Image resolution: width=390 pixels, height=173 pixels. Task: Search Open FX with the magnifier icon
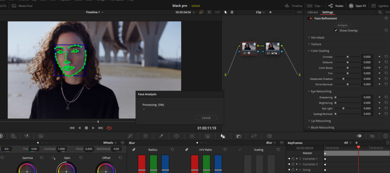[380, 12]
